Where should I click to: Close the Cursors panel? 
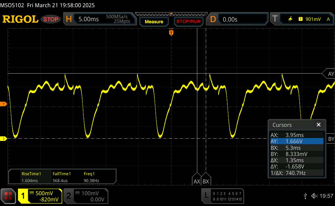318,125
